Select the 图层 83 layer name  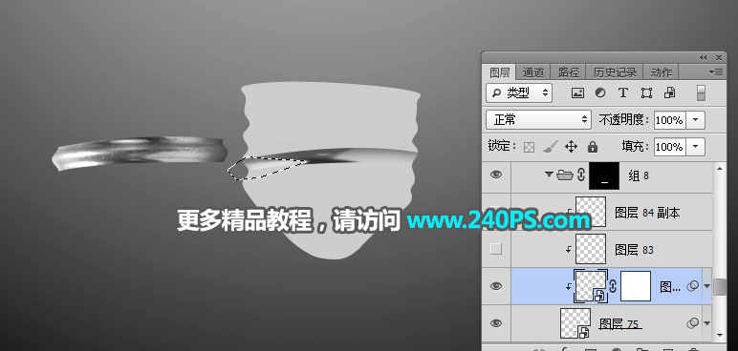(x=635, y=250)
